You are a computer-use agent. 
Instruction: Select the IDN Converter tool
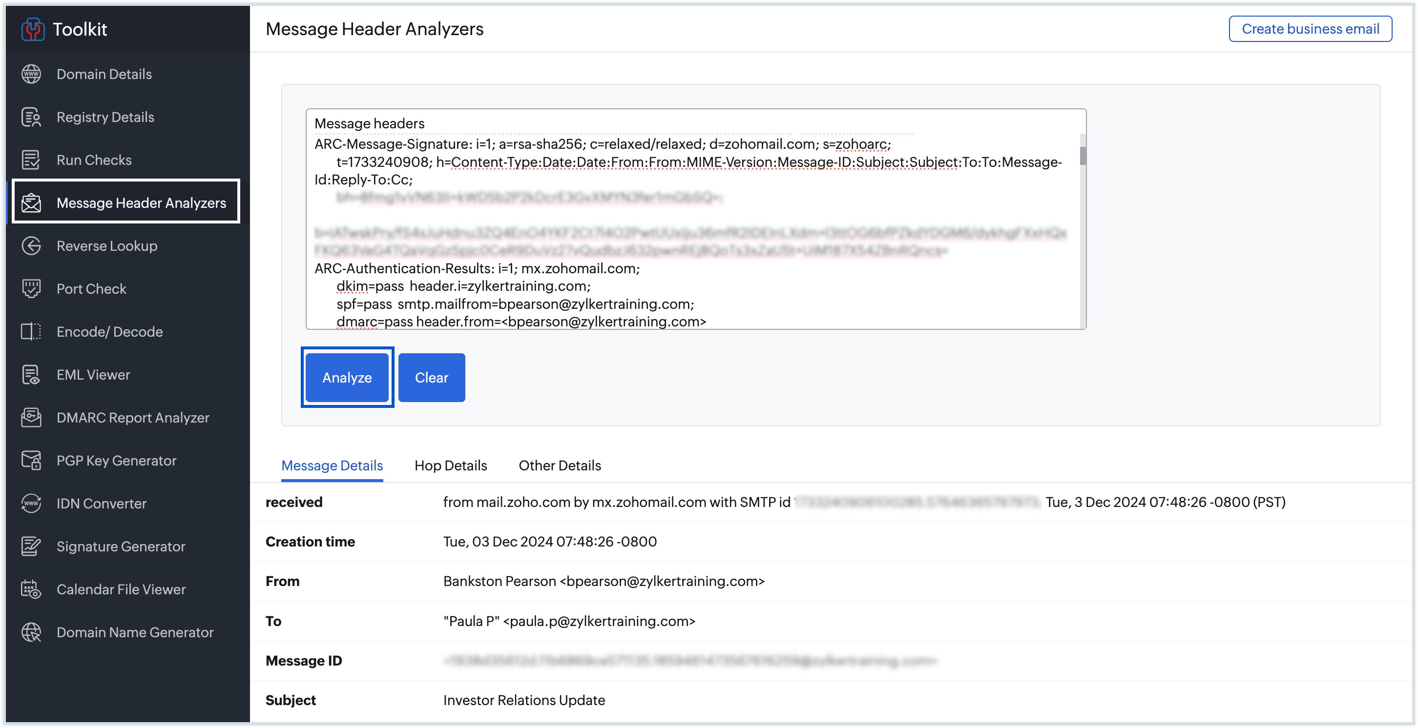[101, 503]
